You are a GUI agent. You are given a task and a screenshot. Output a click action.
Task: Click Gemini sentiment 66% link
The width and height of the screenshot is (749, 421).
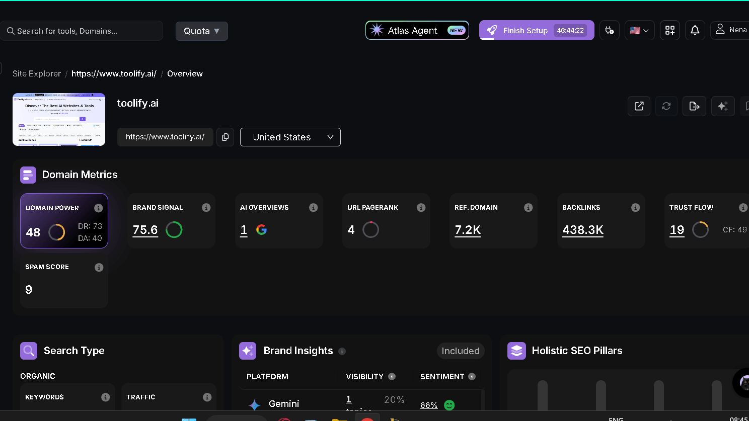click(x=429, y=405)
